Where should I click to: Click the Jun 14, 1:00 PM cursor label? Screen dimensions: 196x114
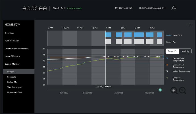[104, 87]
